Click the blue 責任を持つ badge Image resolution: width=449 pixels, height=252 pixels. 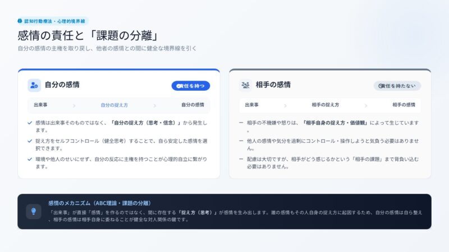191,86
